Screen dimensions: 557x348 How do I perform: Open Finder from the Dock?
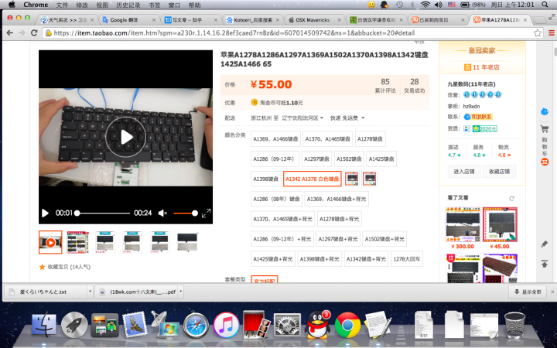[x=44, y=325]
